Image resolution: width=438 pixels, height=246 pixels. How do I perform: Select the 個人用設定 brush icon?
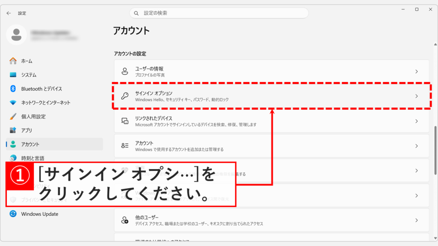click(x=13, y=116)
